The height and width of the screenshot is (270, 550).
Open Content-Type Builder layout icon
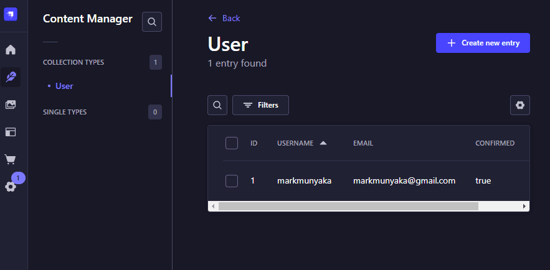click(11, 132)
